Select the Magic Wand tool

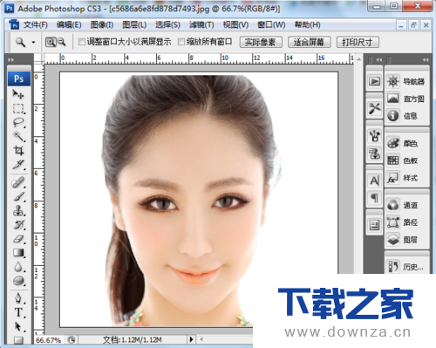[x=18, y=136]
